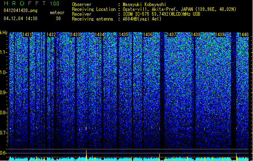Viewport: 253px width, 161px height.
Task: Click the 1434 time marker
Action: pyautogui.click(x=99, y=35)
